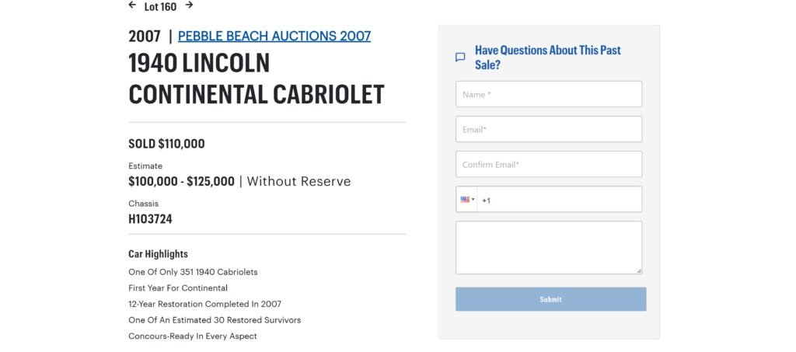796x352 pixels.
Task: Select the Confirm Email field
Action: pos(549,165)
